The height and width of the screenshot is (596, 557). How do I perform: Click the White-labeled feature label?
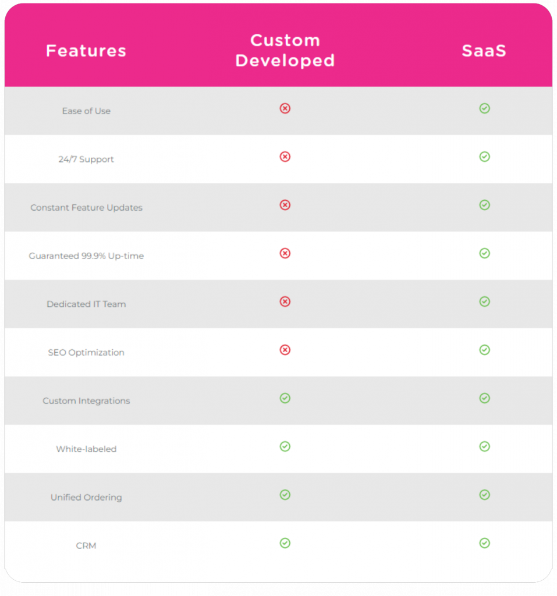click(86, 449)
